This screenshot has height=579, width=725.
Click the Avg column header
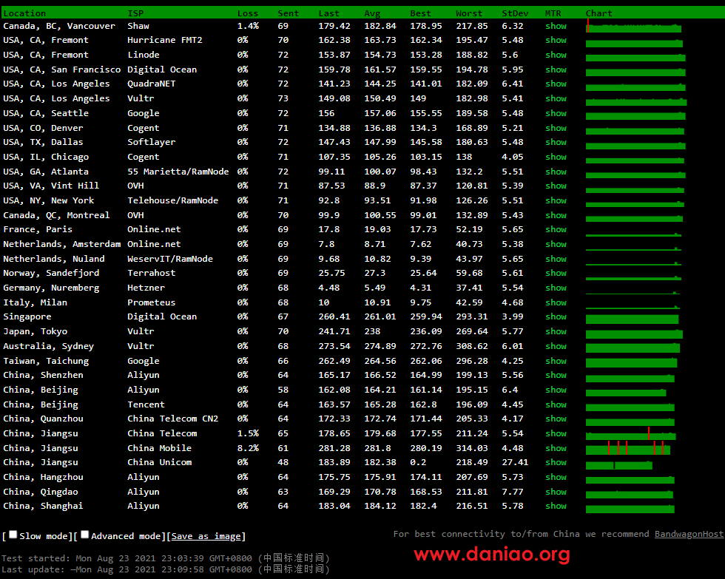click(372, 13)
